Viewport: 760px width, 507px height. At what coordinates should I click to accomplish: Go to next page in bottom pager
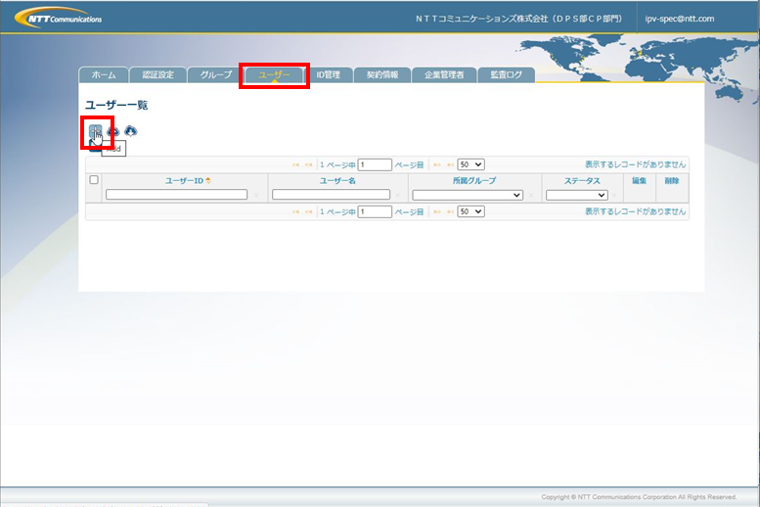437,212
